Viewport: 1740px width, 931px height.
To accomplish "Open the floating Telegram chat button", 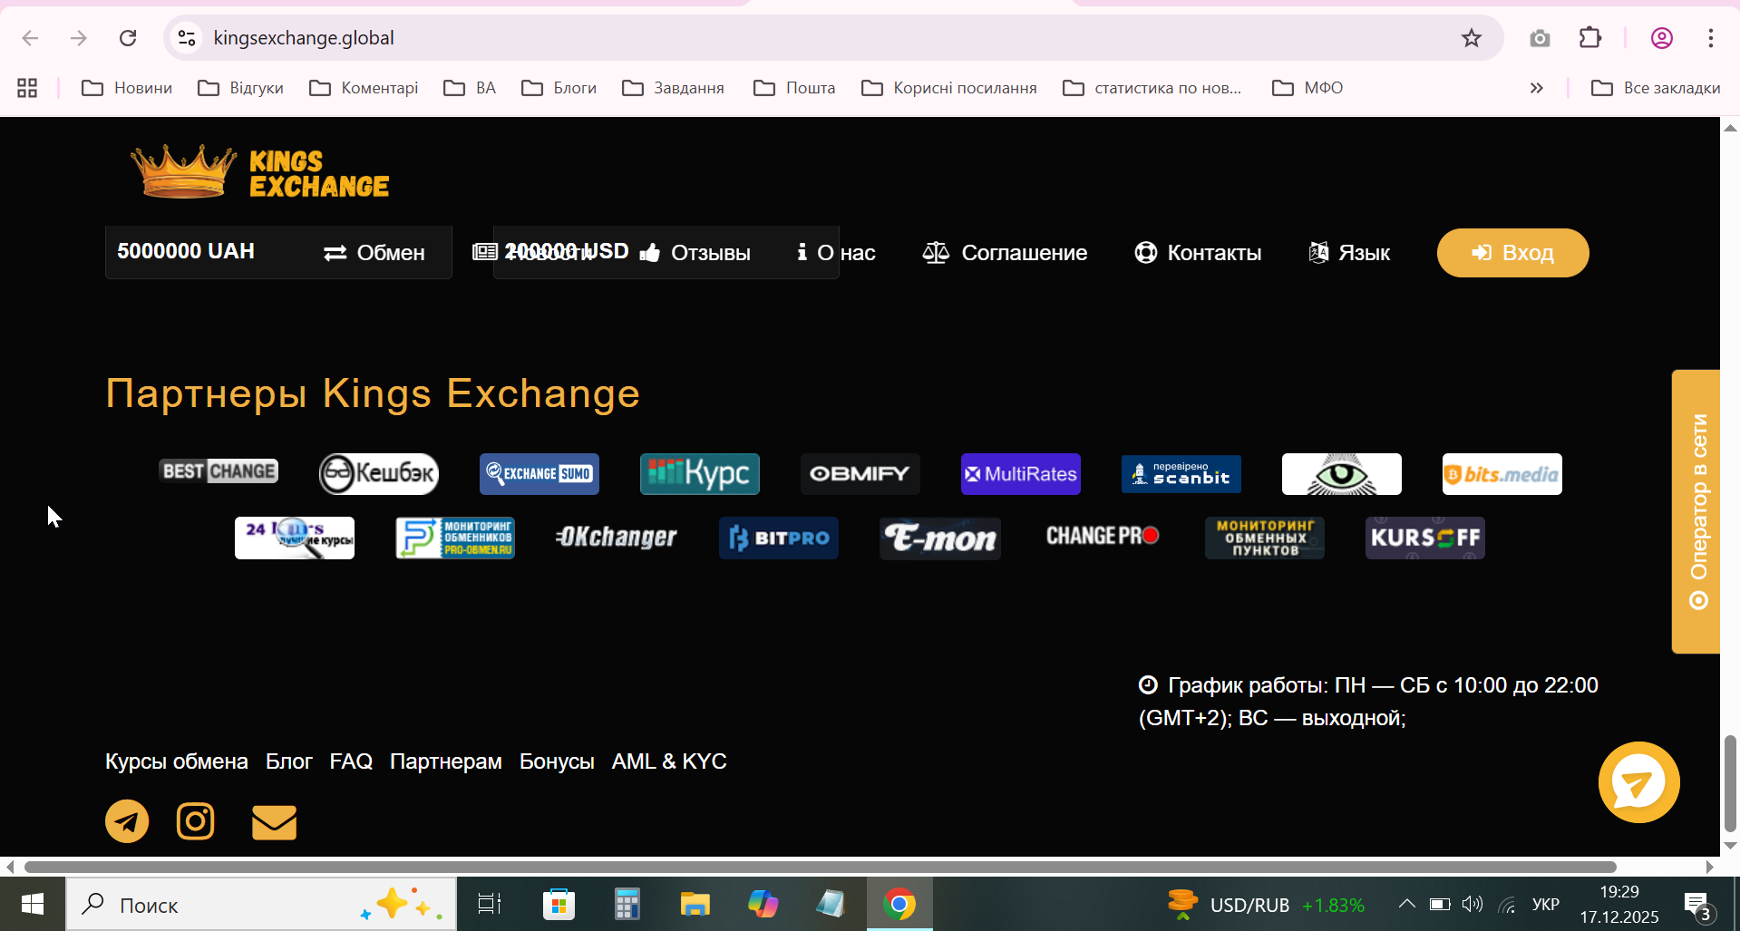I will point(1638,782).
